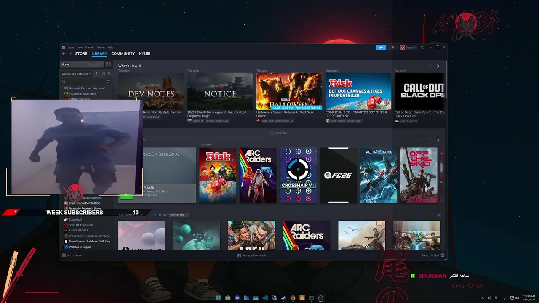The width and height of the screenshot is (539, 303).
Task: Open the EA FC26 cover
Action: pos(339,175)
